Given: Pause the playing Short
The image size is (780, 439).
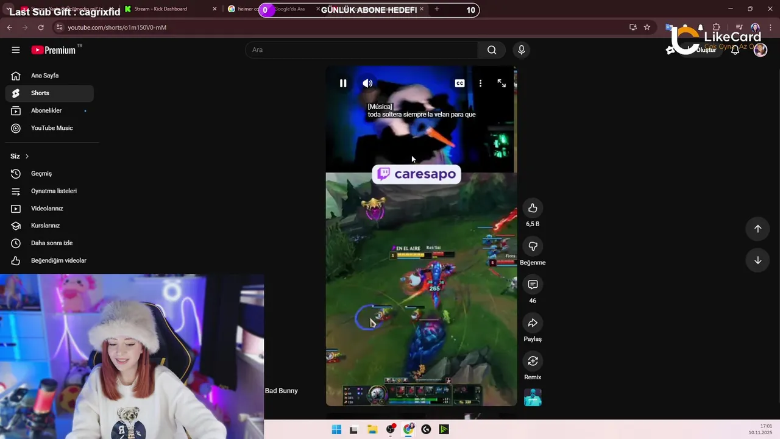Looking at the screenshot, I should click(x=343, y=84).
